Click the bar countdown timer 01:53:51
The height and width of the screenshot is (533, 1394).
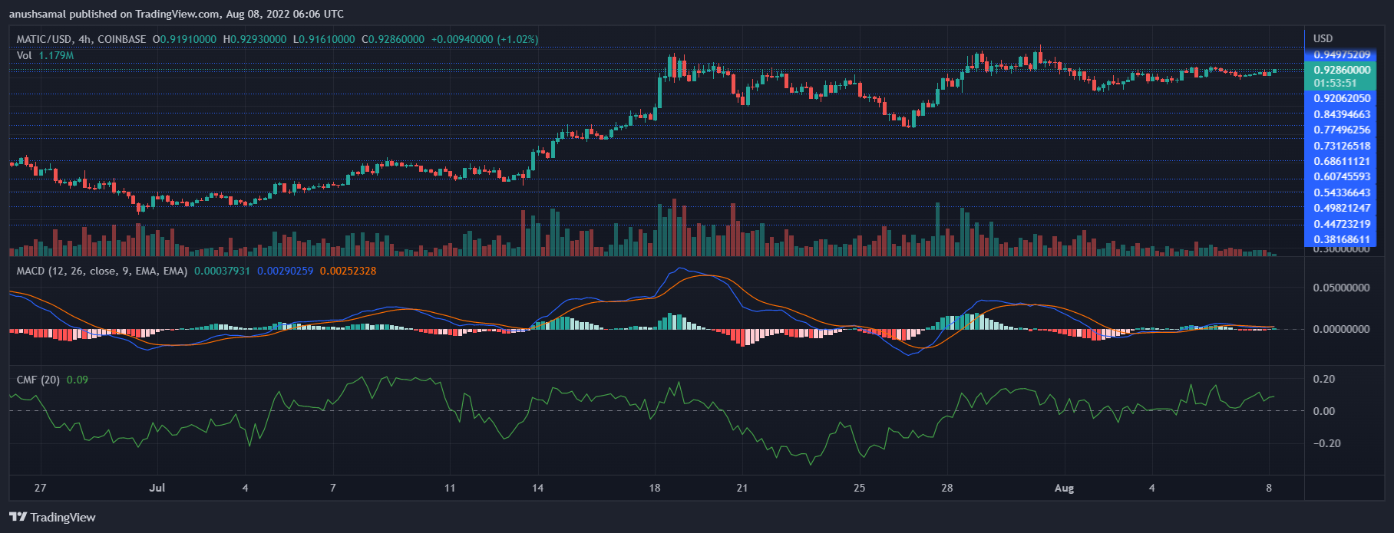1335,83
